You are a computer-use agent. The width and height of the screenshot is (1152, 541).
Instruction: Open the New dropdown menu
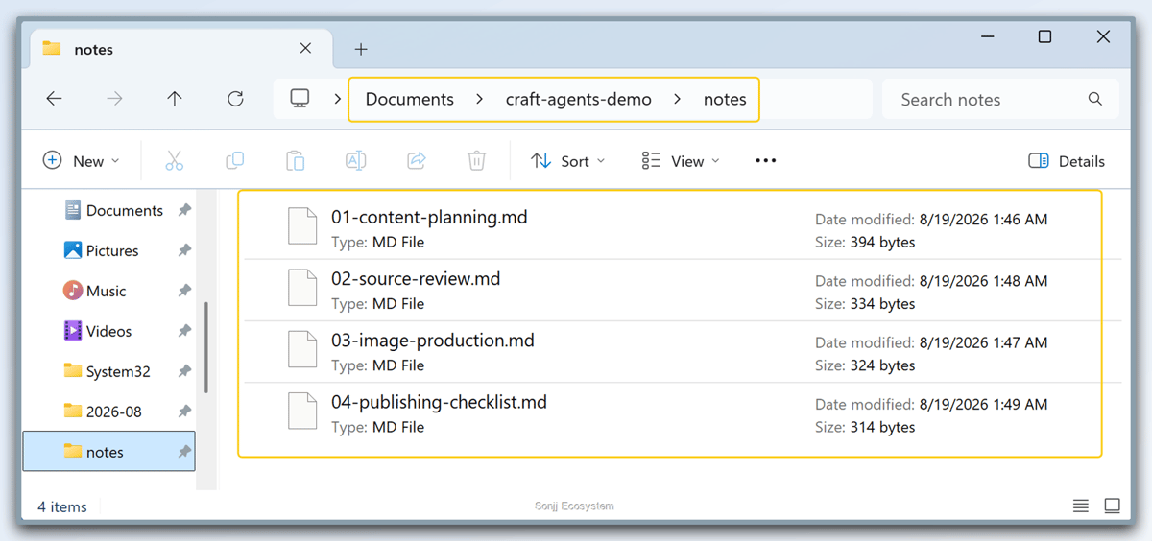(x=82, y=161)
